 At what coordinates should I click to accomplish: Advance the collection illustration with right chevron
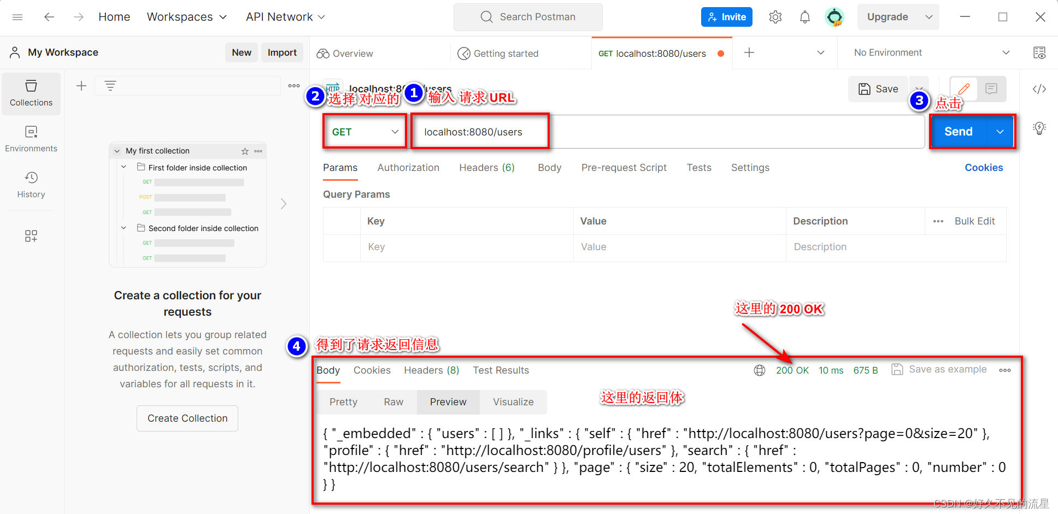click(x=283, y=204)
